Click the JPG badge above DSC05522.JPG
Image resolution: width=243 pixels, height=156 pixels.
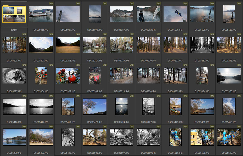click(x=239, y=126)
